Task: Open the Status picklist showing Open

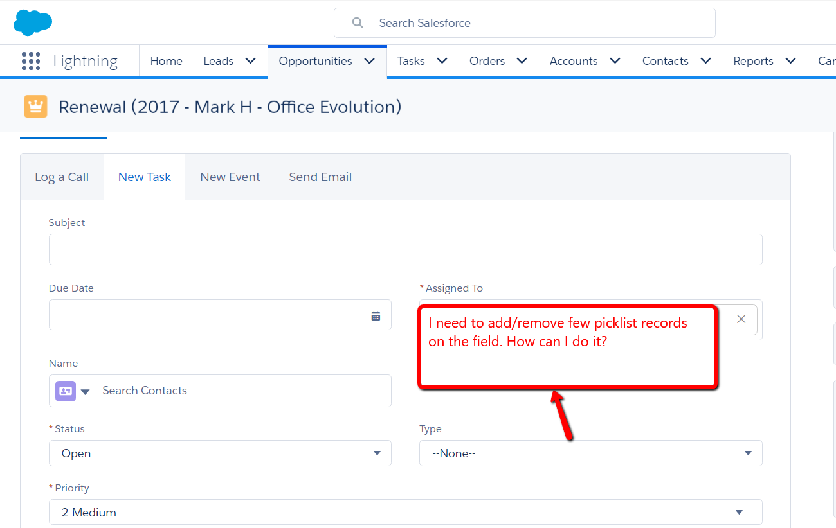Action: [x=220, y=453]
